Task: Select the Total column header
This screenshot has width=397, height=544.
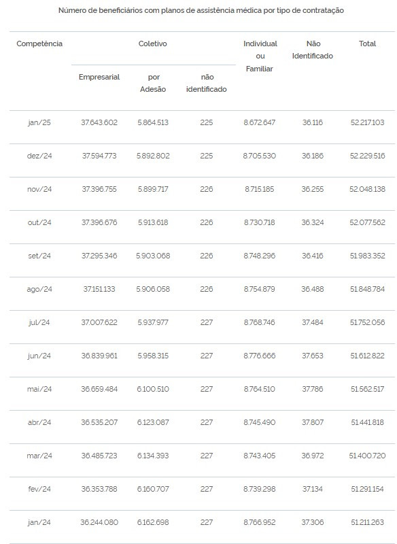Action: tap(367, 44)
